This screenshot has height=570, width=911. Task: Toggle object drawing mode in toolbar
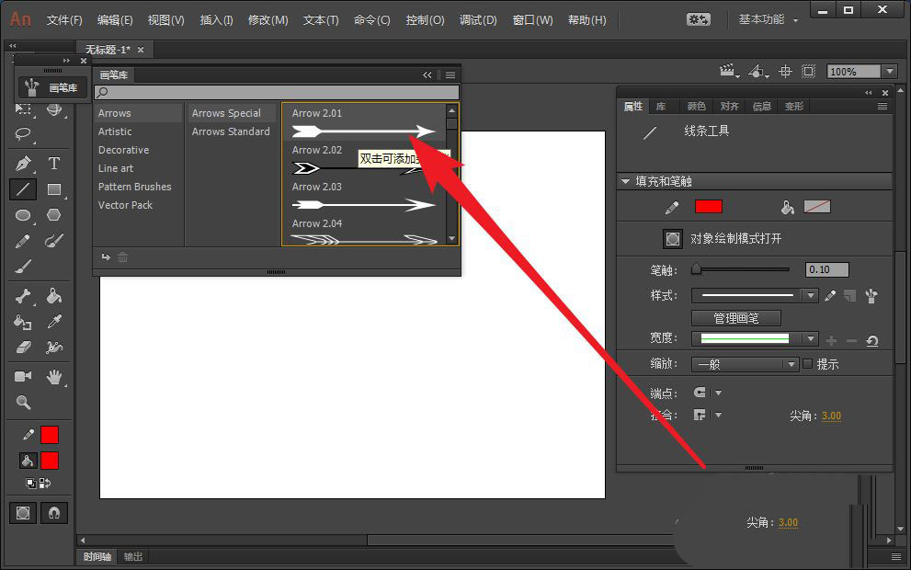pyautogui.click(x=23, y=513)
